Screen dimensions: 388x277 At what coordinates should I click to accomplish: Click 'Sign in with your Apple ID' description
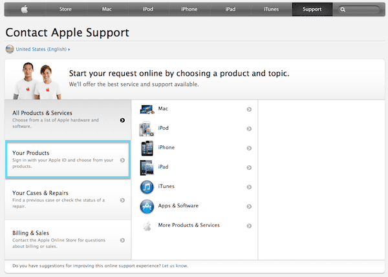click(x=63, y=163)
